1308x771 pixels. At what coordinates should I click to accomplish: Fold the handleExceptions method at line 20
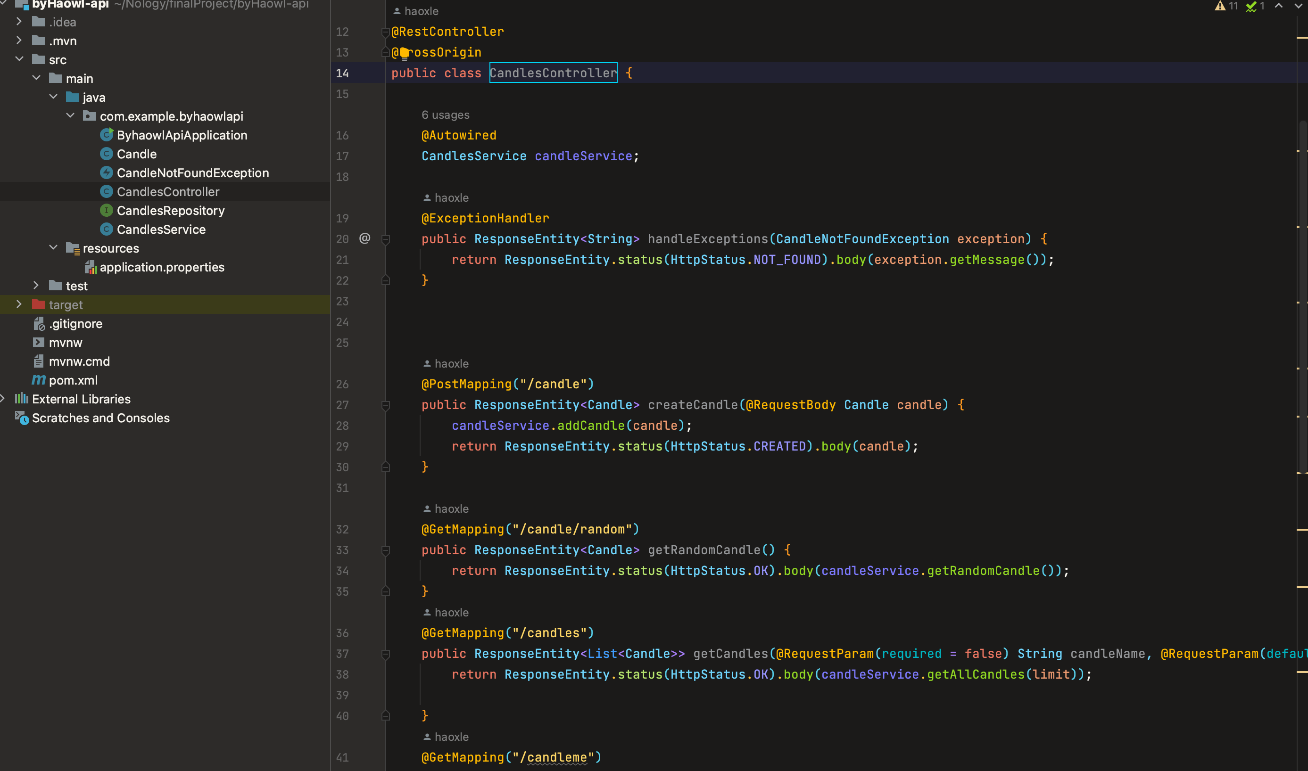pos(386,239)
